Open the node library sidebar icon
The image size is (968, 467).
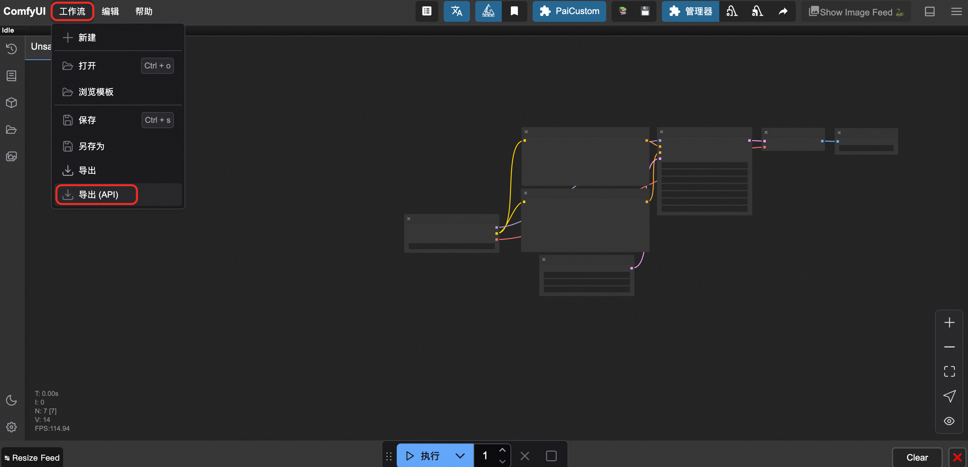[11, 76]
